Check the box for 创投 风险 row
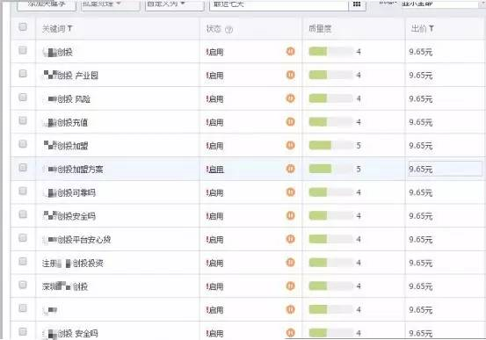Image resolution: width=486 pixels, height=340 pixels. [x=23, y=98]
